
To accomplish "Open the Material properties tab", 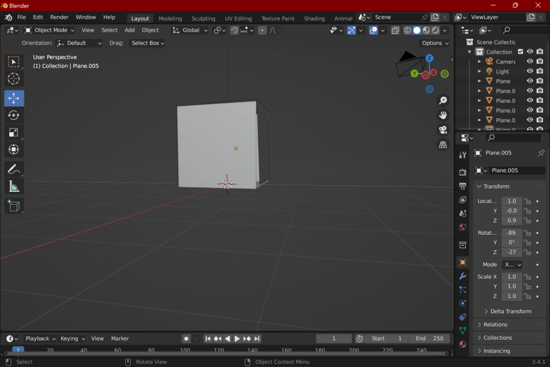I will pos(462,344).
